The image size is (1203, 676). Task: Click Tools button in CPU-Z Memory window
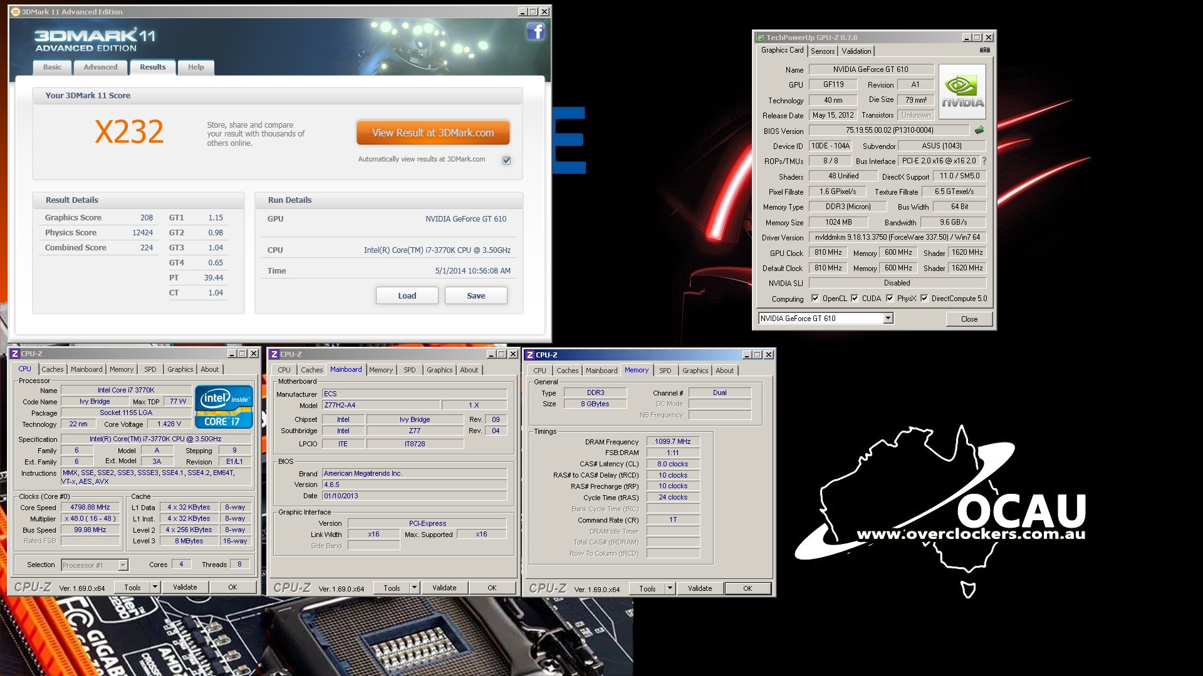point(647,588)
